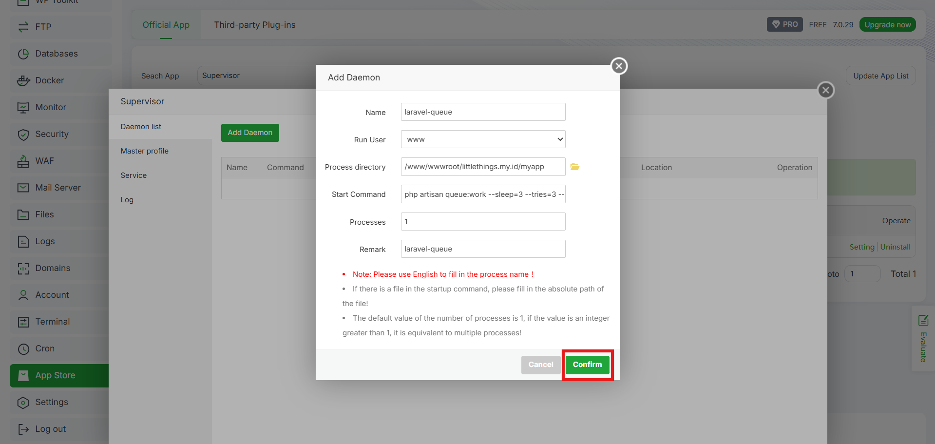Open the Monitor chart icon
The height and width of the screenshot is (444, 935).
coord(23,107)
